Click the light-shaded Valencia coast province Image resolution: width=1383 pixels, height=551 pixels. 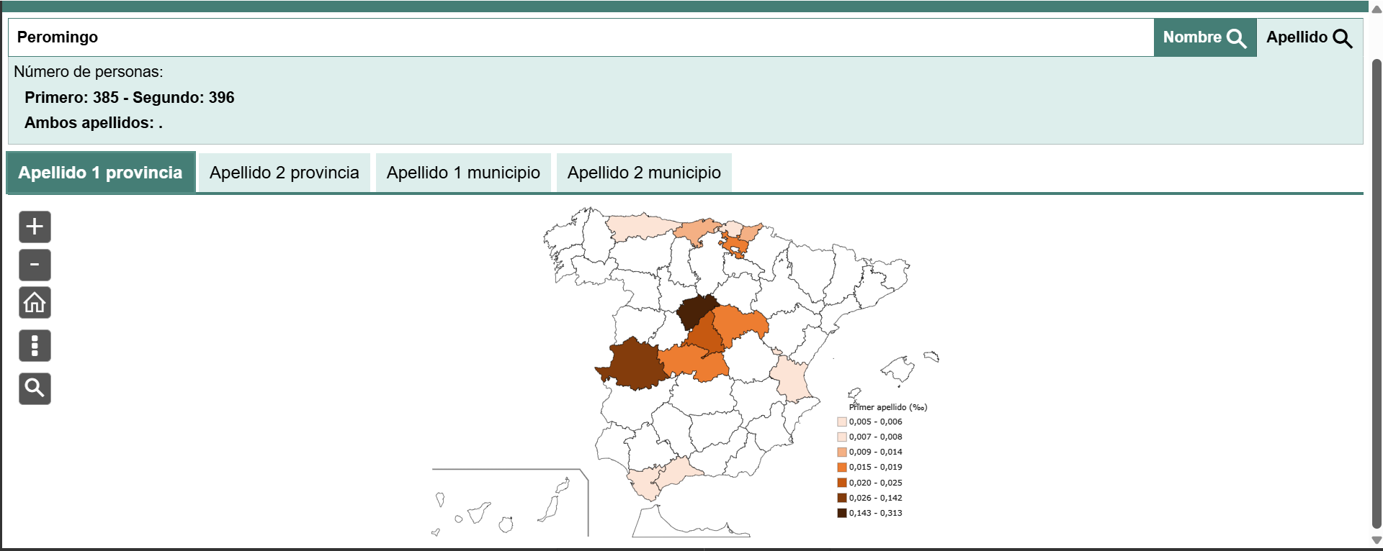click(792, 379)
